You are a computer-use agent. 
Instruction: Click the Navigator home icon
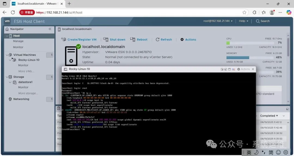[7, 29]
